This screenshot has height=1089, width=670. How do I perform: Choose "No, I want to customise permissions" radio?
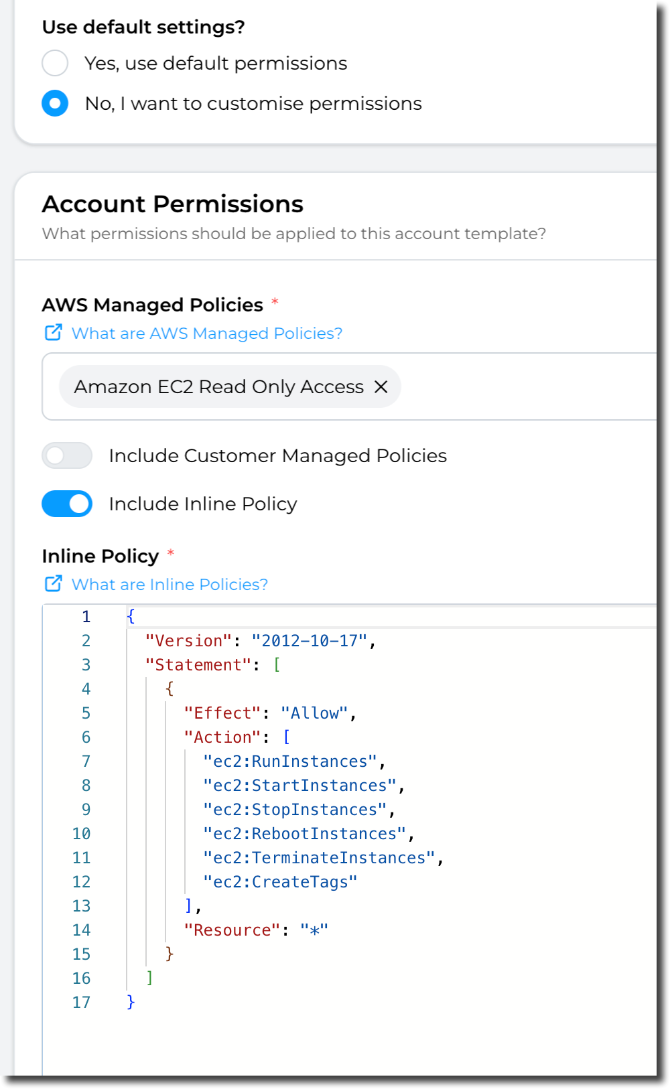pos(55,104)
